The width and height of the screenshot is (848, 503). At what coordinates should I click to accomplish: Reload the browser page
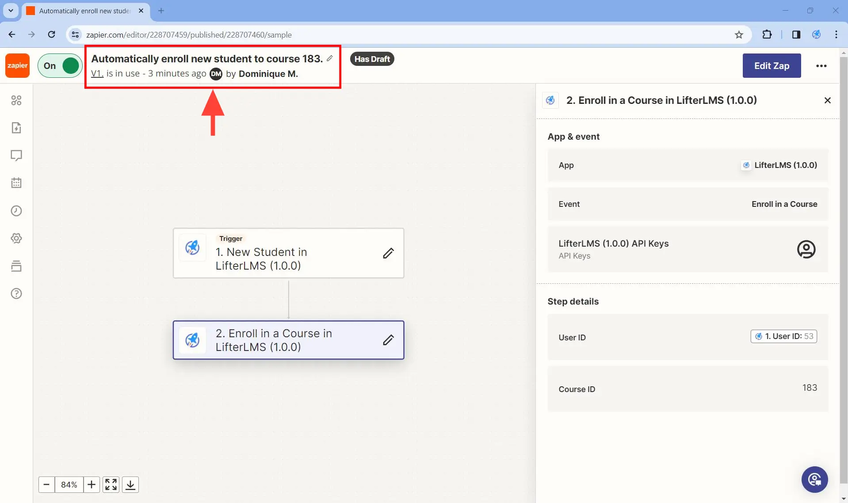(52, 34)
